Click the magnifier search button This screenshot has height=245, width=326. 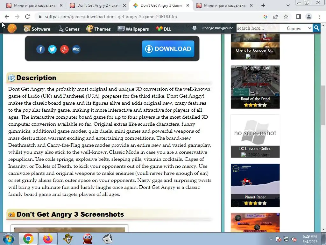(x=316, y=28)
